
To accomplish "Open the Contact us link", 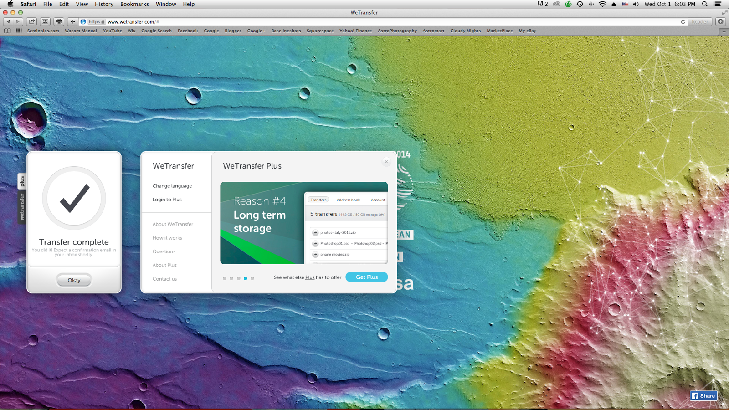I will [164, 279].
